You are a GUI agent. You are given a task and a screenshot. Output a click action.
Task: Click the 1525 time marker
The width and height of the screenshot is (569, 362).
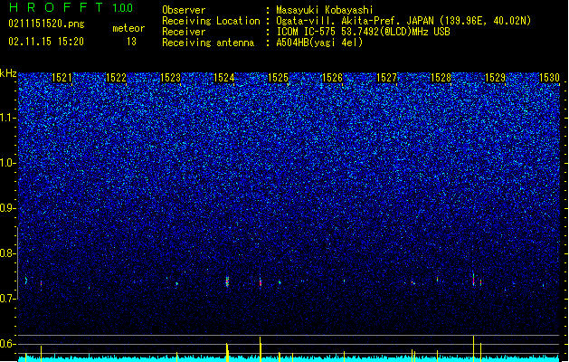278,78
